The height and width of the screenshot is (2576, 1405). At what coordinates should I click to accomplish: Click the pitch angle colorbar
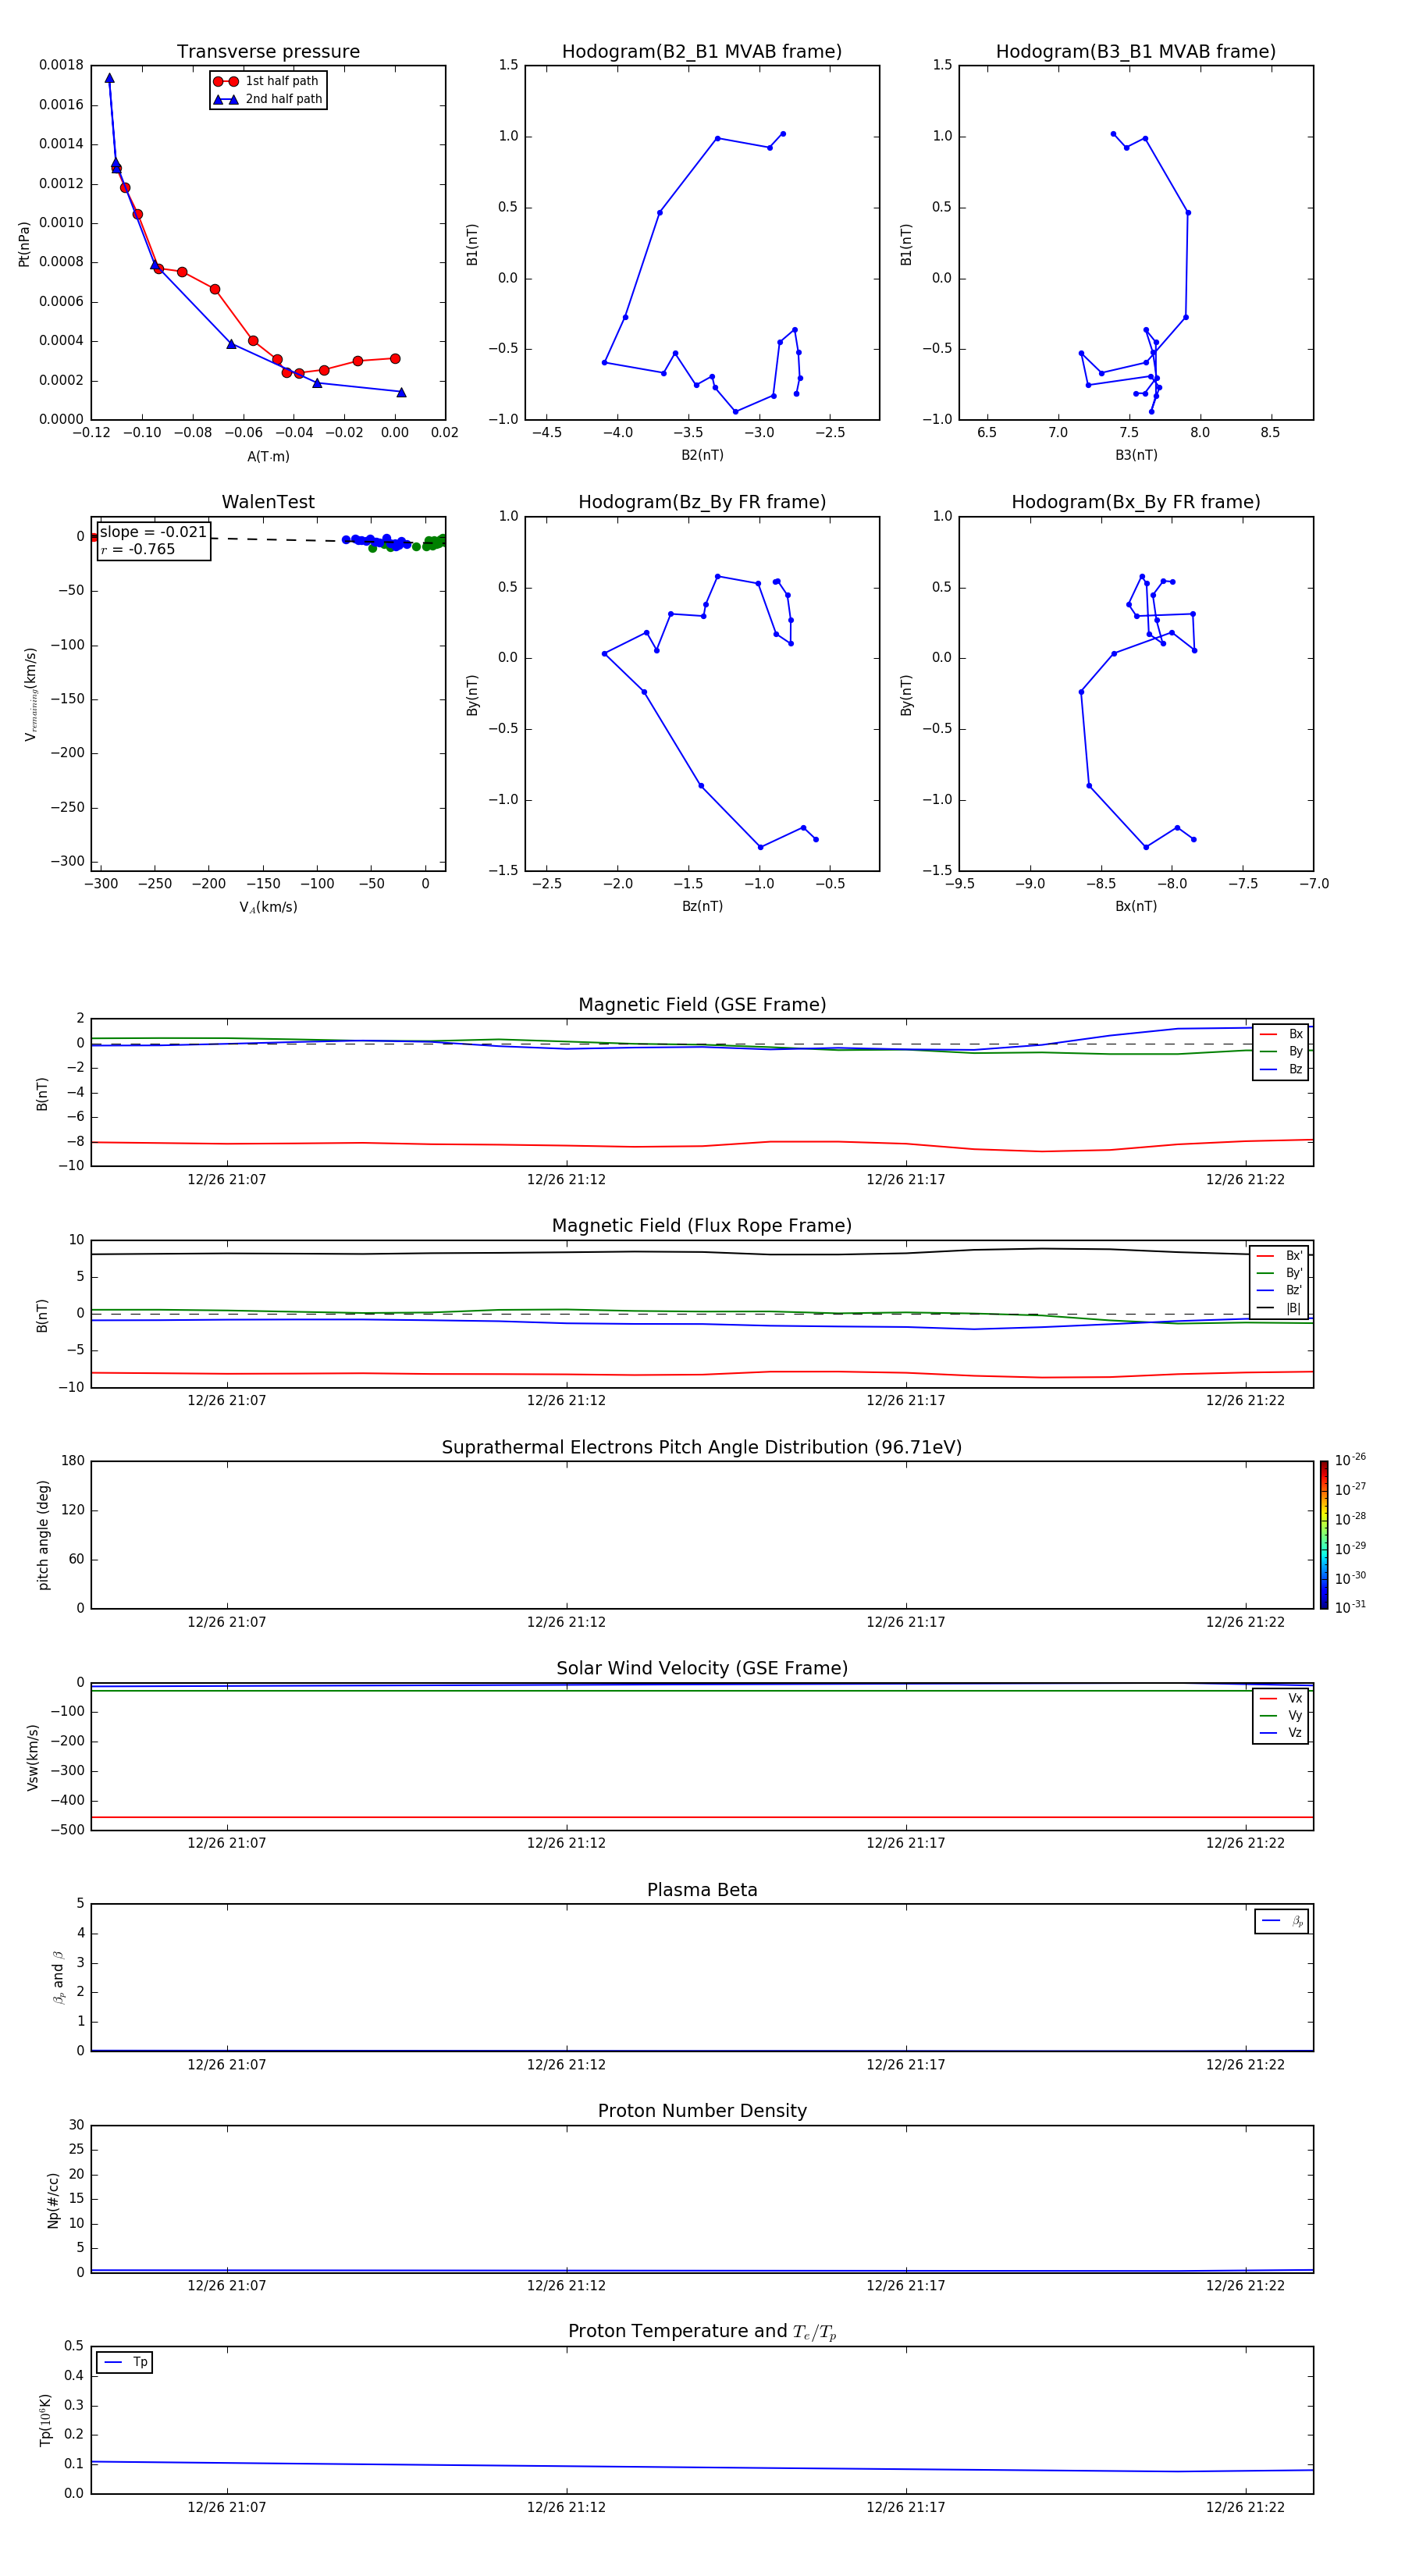(x=1324, y=1535)
